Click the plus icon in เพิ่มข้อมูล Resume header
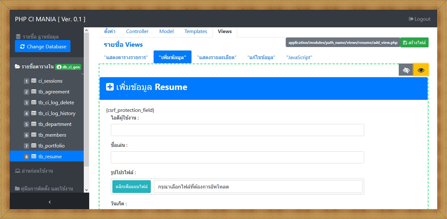447x219 pixels. [x=110, y=87]
